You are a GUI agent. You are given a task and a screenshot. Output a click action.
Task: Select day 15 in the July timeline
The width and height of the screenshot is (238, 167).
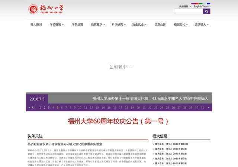click(109, 108)
